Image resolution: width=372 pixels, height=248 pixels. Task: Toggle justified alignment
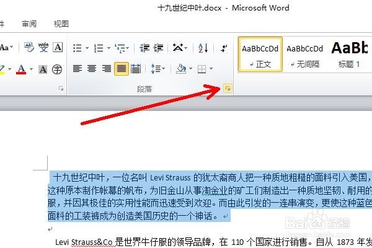coord(122,69)
